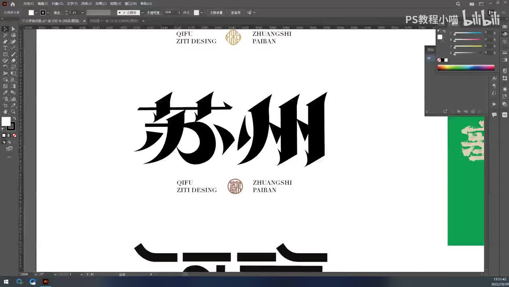509x287 pixels.
Task: Open 效果(C) menu
Action: [101, 4]
